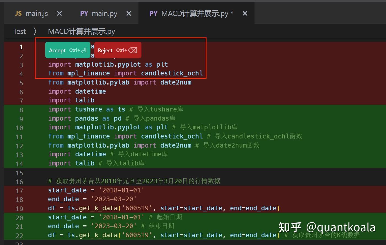This screenshot has height=245, width=386.
Task: Select line number 1 in gutter
Action: (x=21, y=47)
